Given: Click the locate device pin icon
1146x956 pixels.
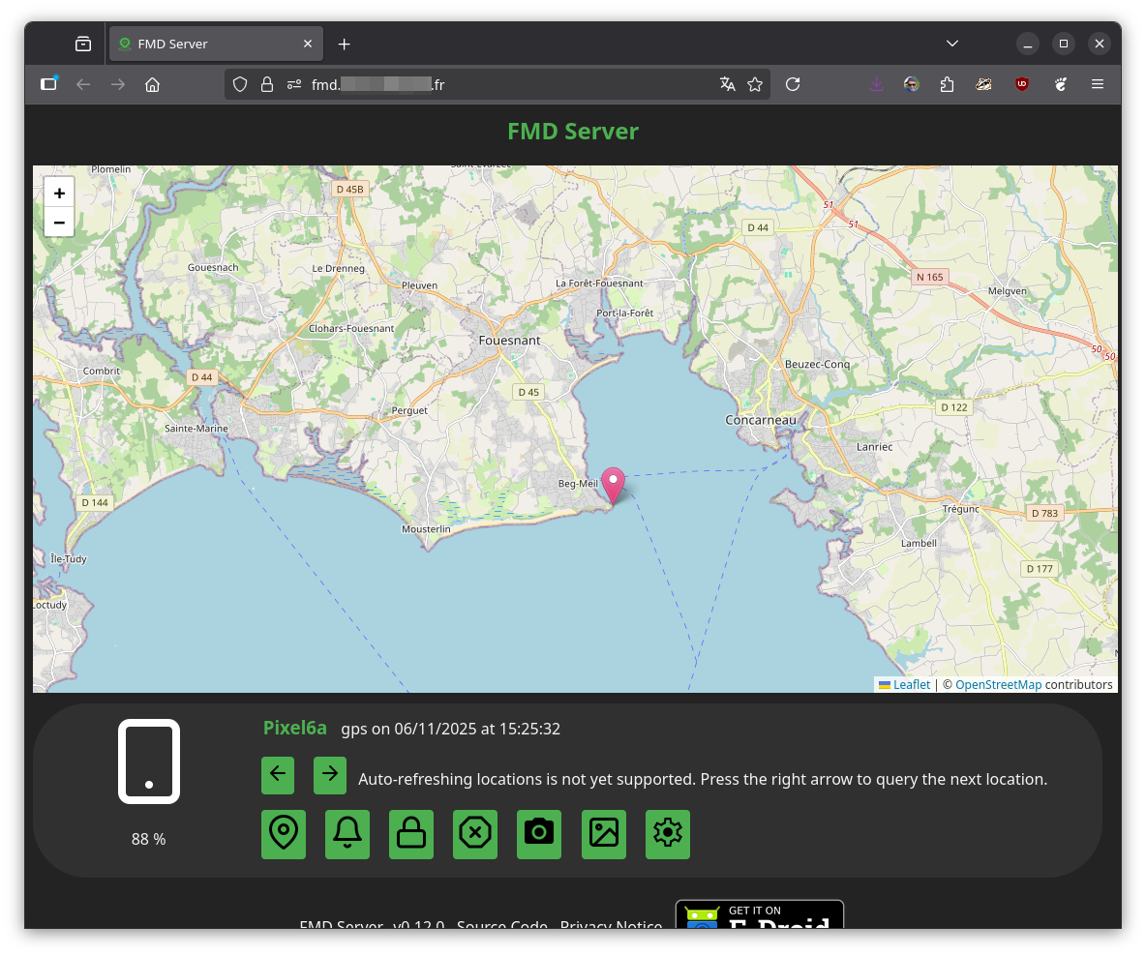Looking at the screenshot, I should point(284,833).
